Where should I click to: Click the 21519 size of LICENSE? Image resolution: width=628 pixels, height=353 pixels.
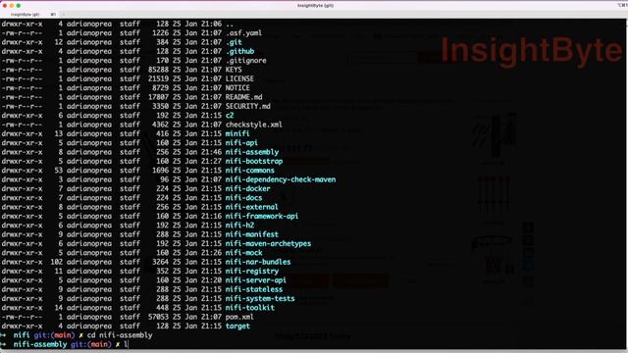pyautogui.click(x=158, y=78)
